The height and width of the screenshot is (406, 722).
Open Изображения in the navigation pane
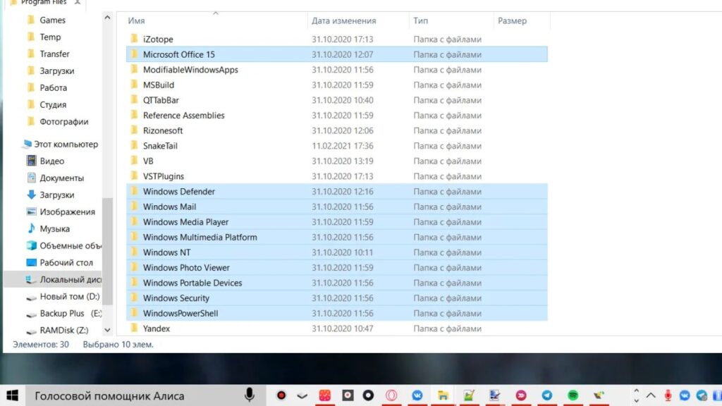click(67, 212)
